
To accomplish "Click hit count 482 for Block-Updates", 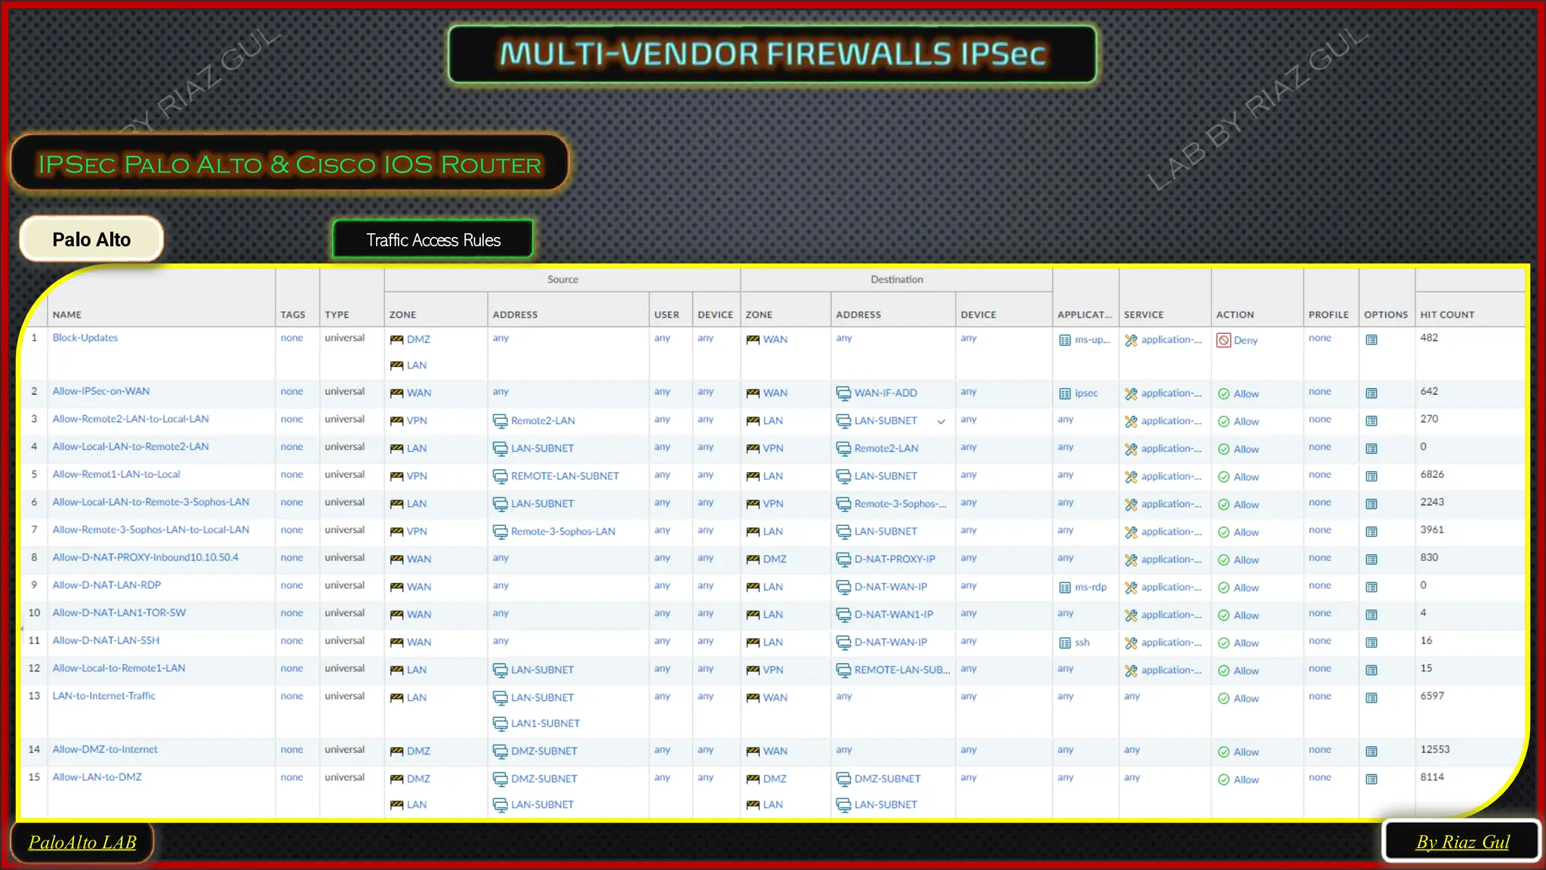I will pos(1429,338).
